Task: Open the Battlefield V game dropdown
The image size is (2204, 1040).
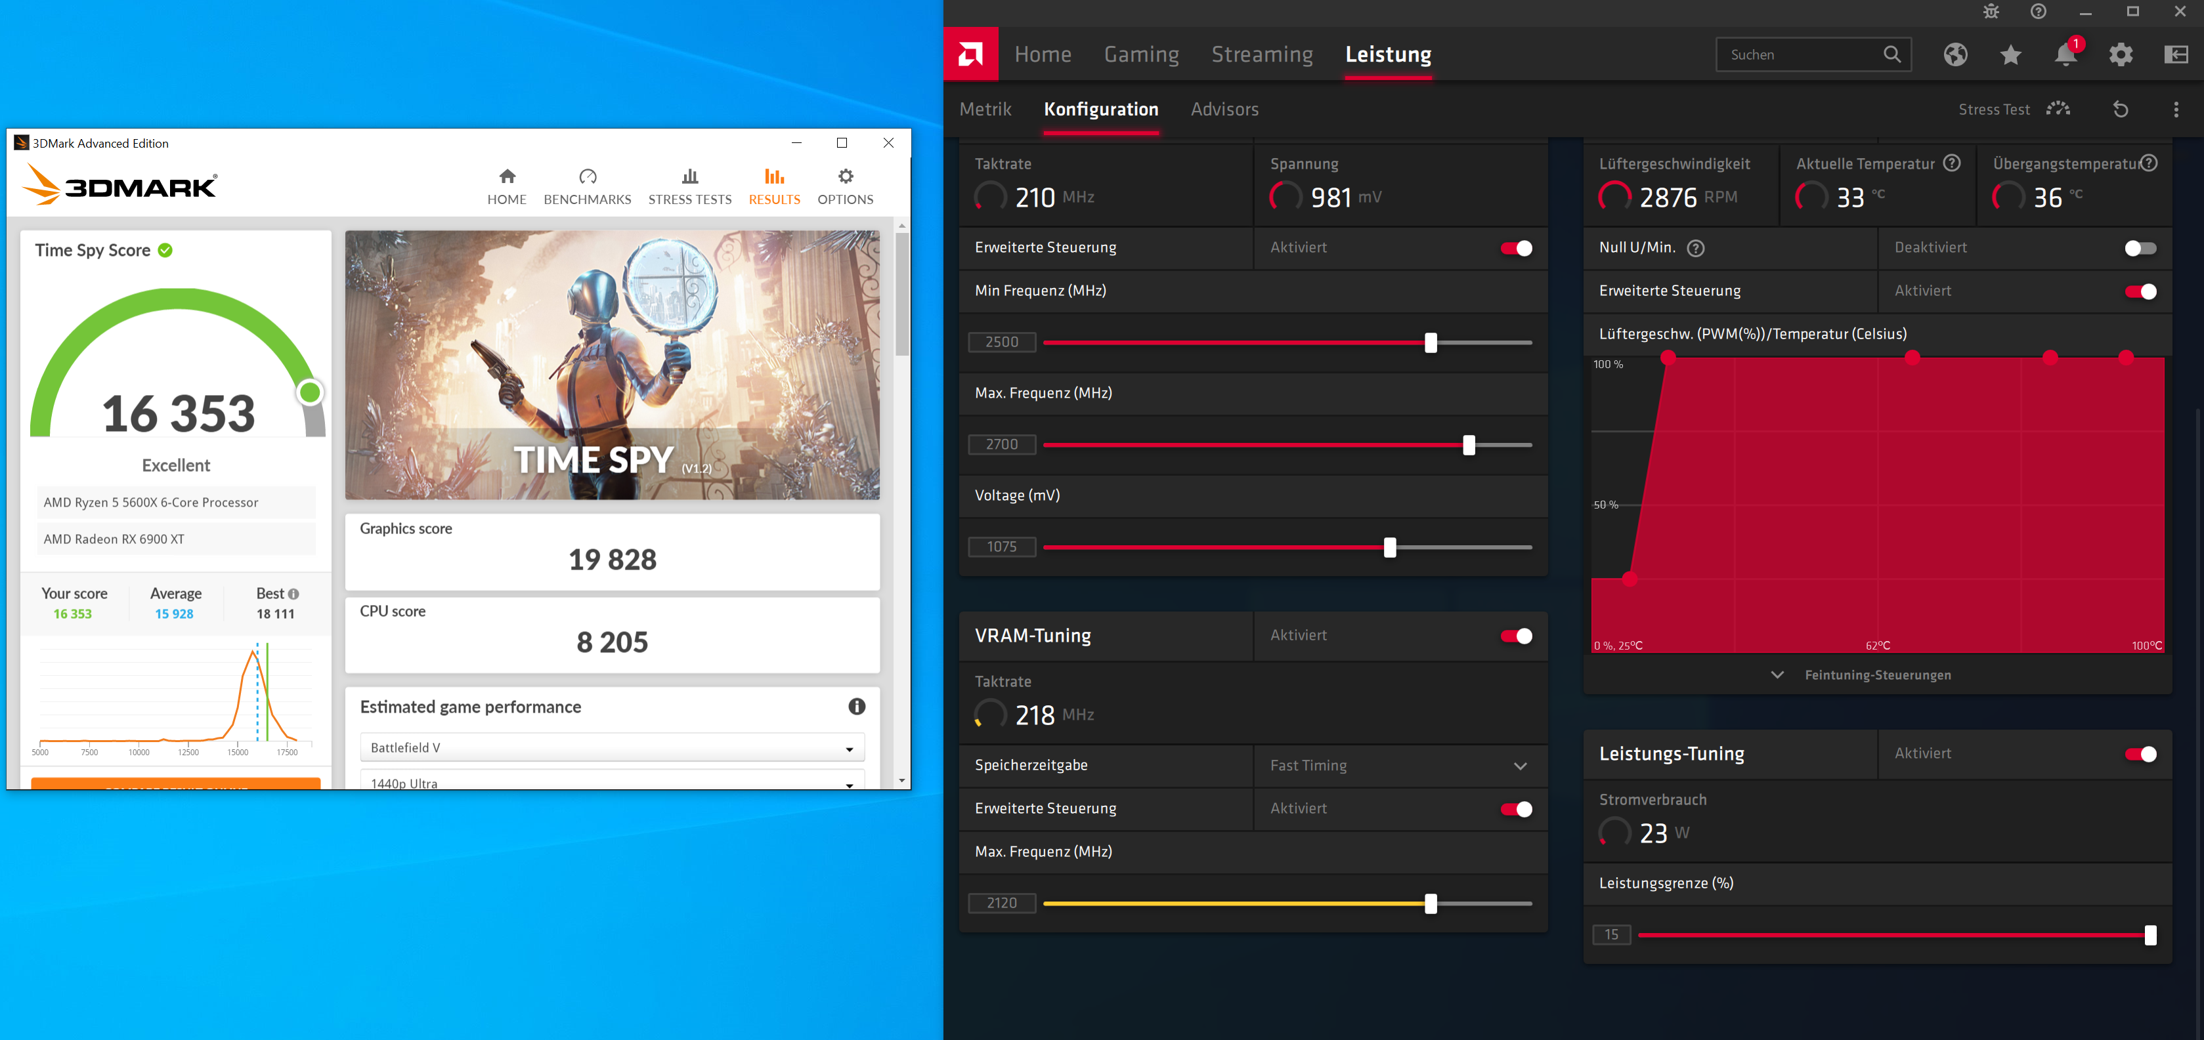Action: click(612, 747)
